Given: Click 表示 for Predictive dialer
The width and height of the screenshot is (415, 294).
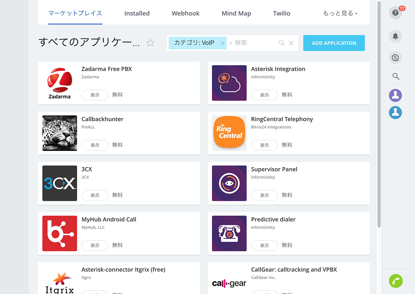Looking at the screenshot, I should 264,245.
